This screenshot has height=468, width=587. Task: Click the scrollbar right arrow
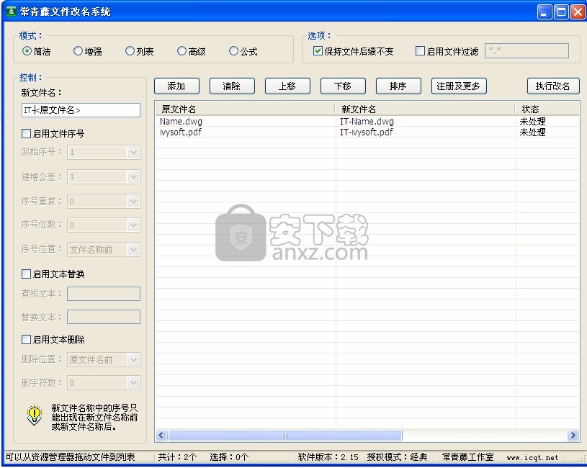click(x=573, y=435)
